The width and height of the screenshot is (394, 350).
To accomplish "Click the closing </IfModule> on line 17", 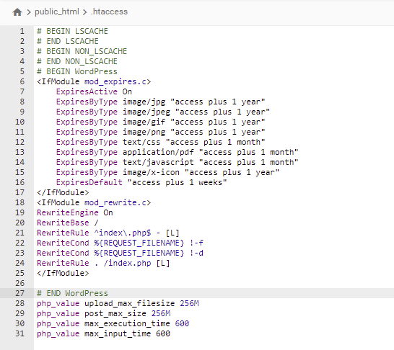I will coord(63,192).
